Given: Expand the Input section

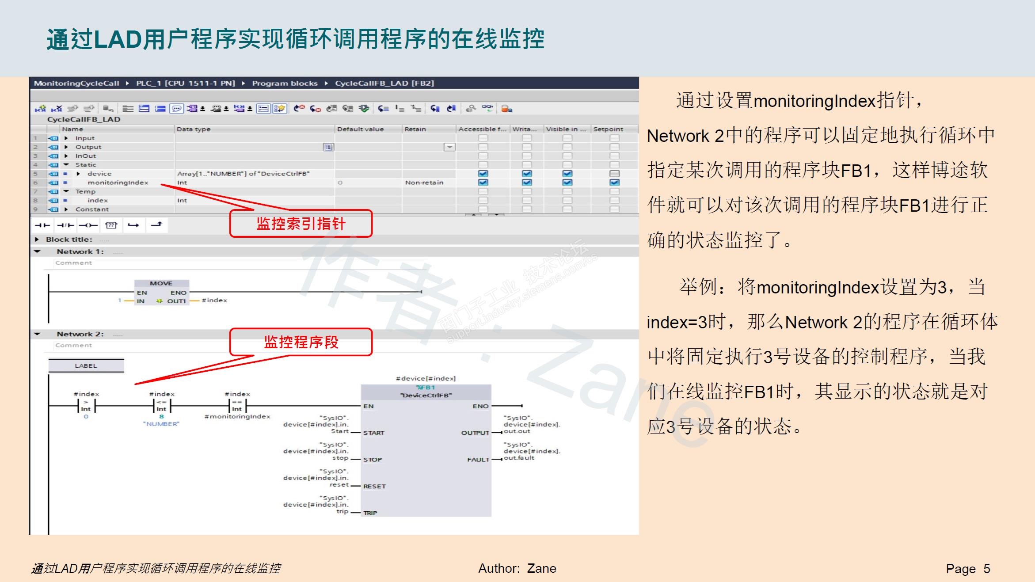Looking at the screenshot, I should coord(66,138).
